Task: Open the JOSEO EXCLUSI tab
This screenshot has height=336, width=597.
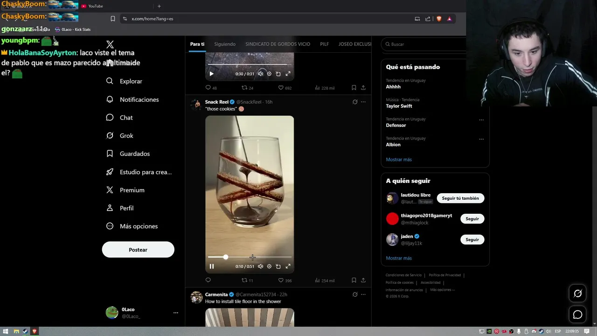Action: click(x=355, y=44)
